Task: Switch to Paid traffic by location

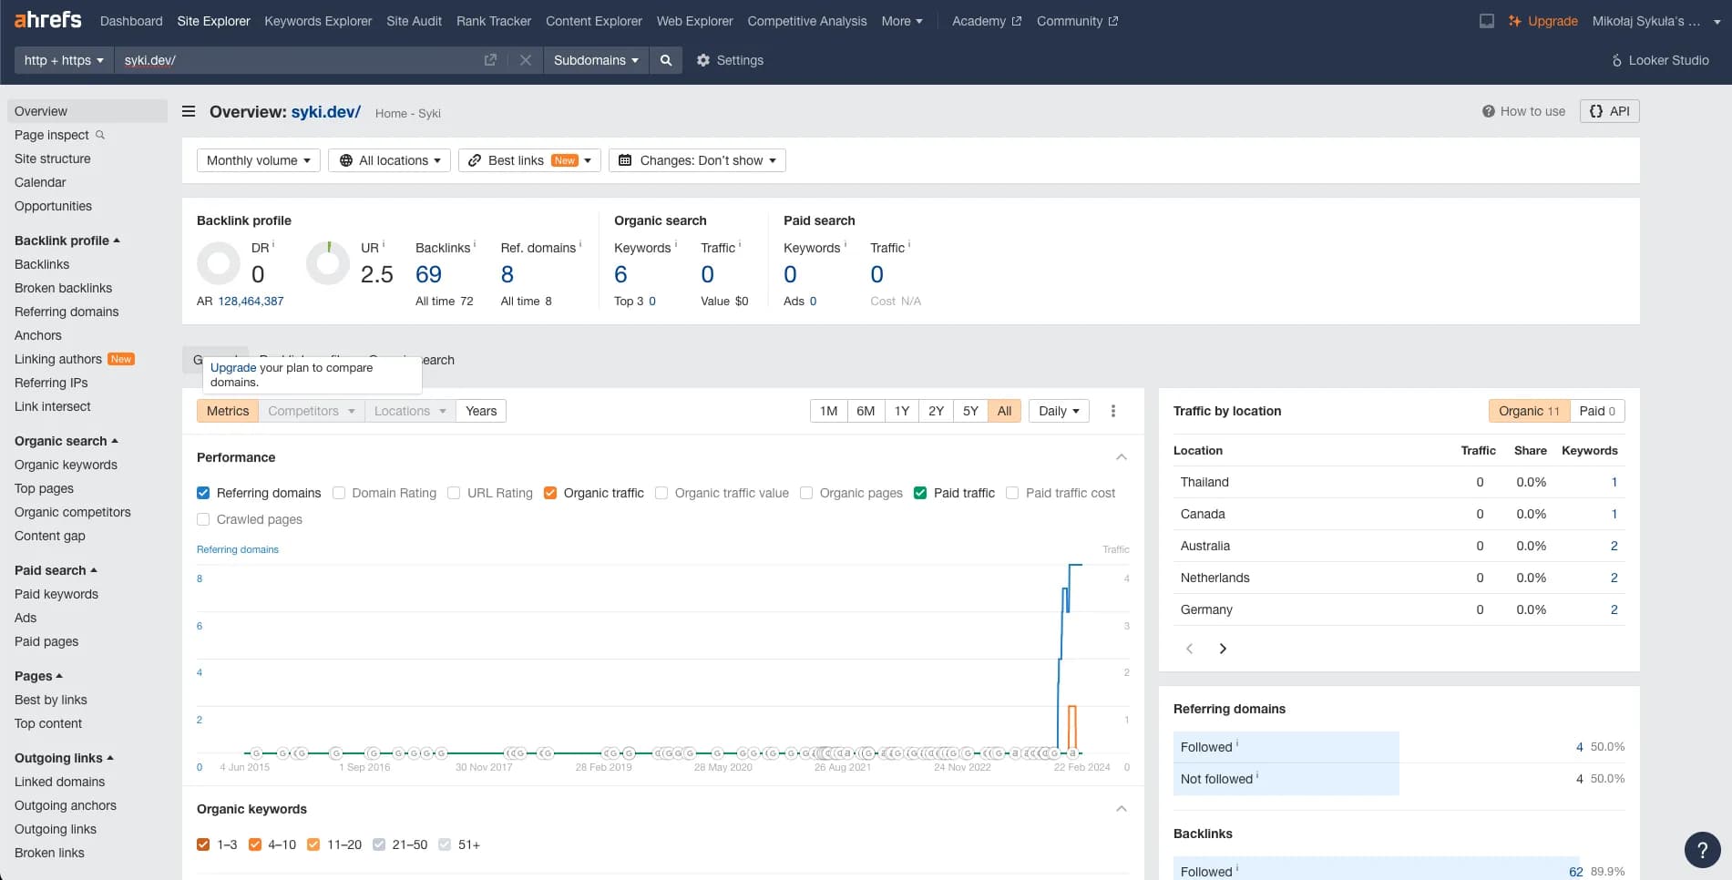Action: [x=1597, y=411]
